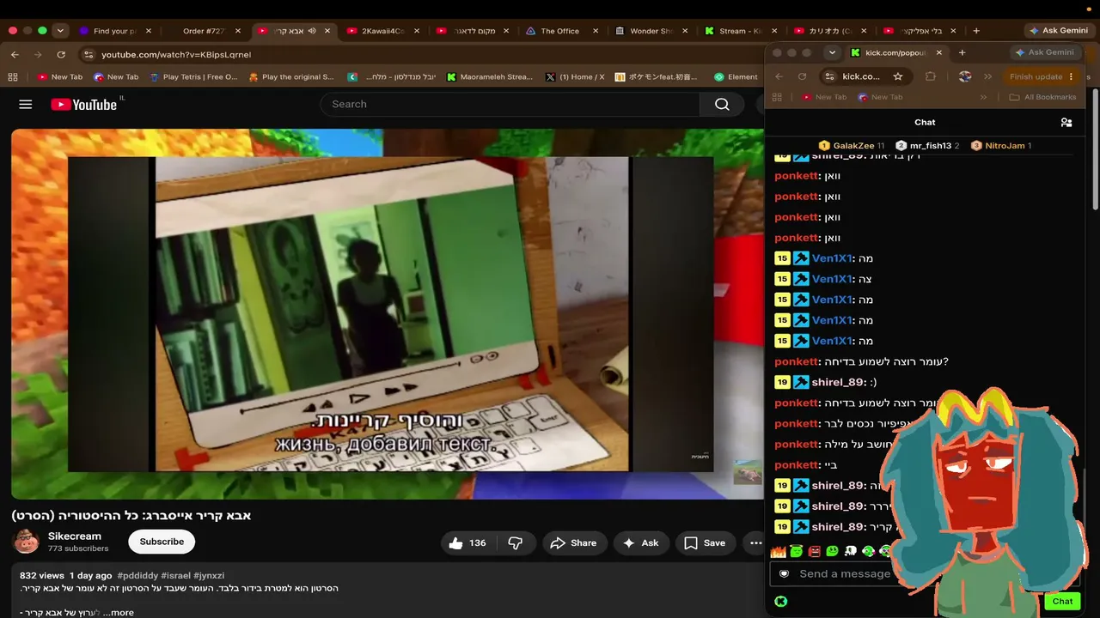Open the 'Play the original S...' bookmark
1100x618 pixels.
tap(291, 76)
